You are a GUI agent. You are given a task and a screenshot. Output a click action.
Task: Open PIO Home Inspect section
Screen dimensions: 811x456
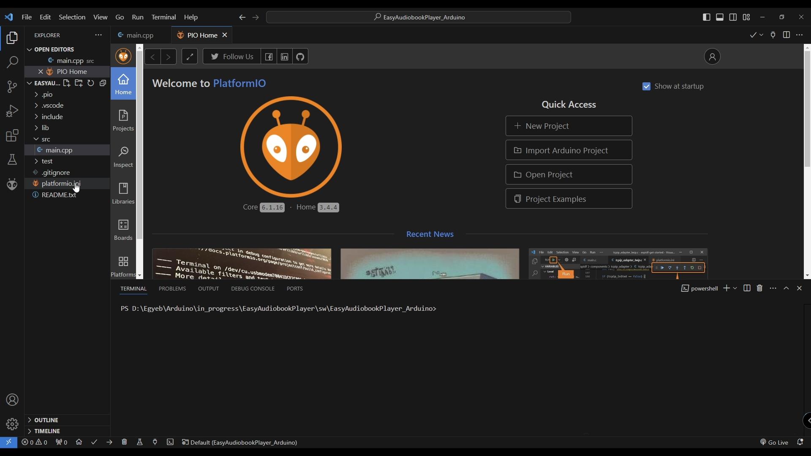123,157
